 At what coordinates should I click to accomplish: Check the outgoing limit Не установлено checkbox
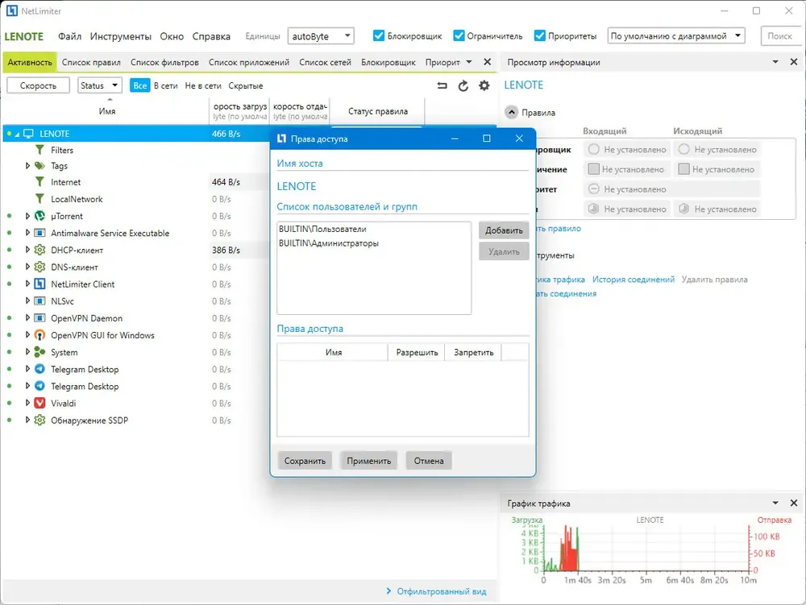pyautogui.click(x=683, y=169)
